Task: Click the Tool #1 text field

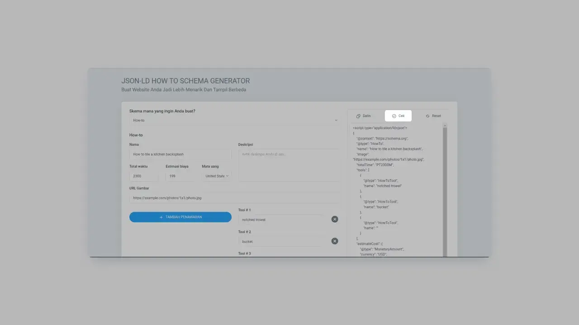Action: [x=281, y=220]
